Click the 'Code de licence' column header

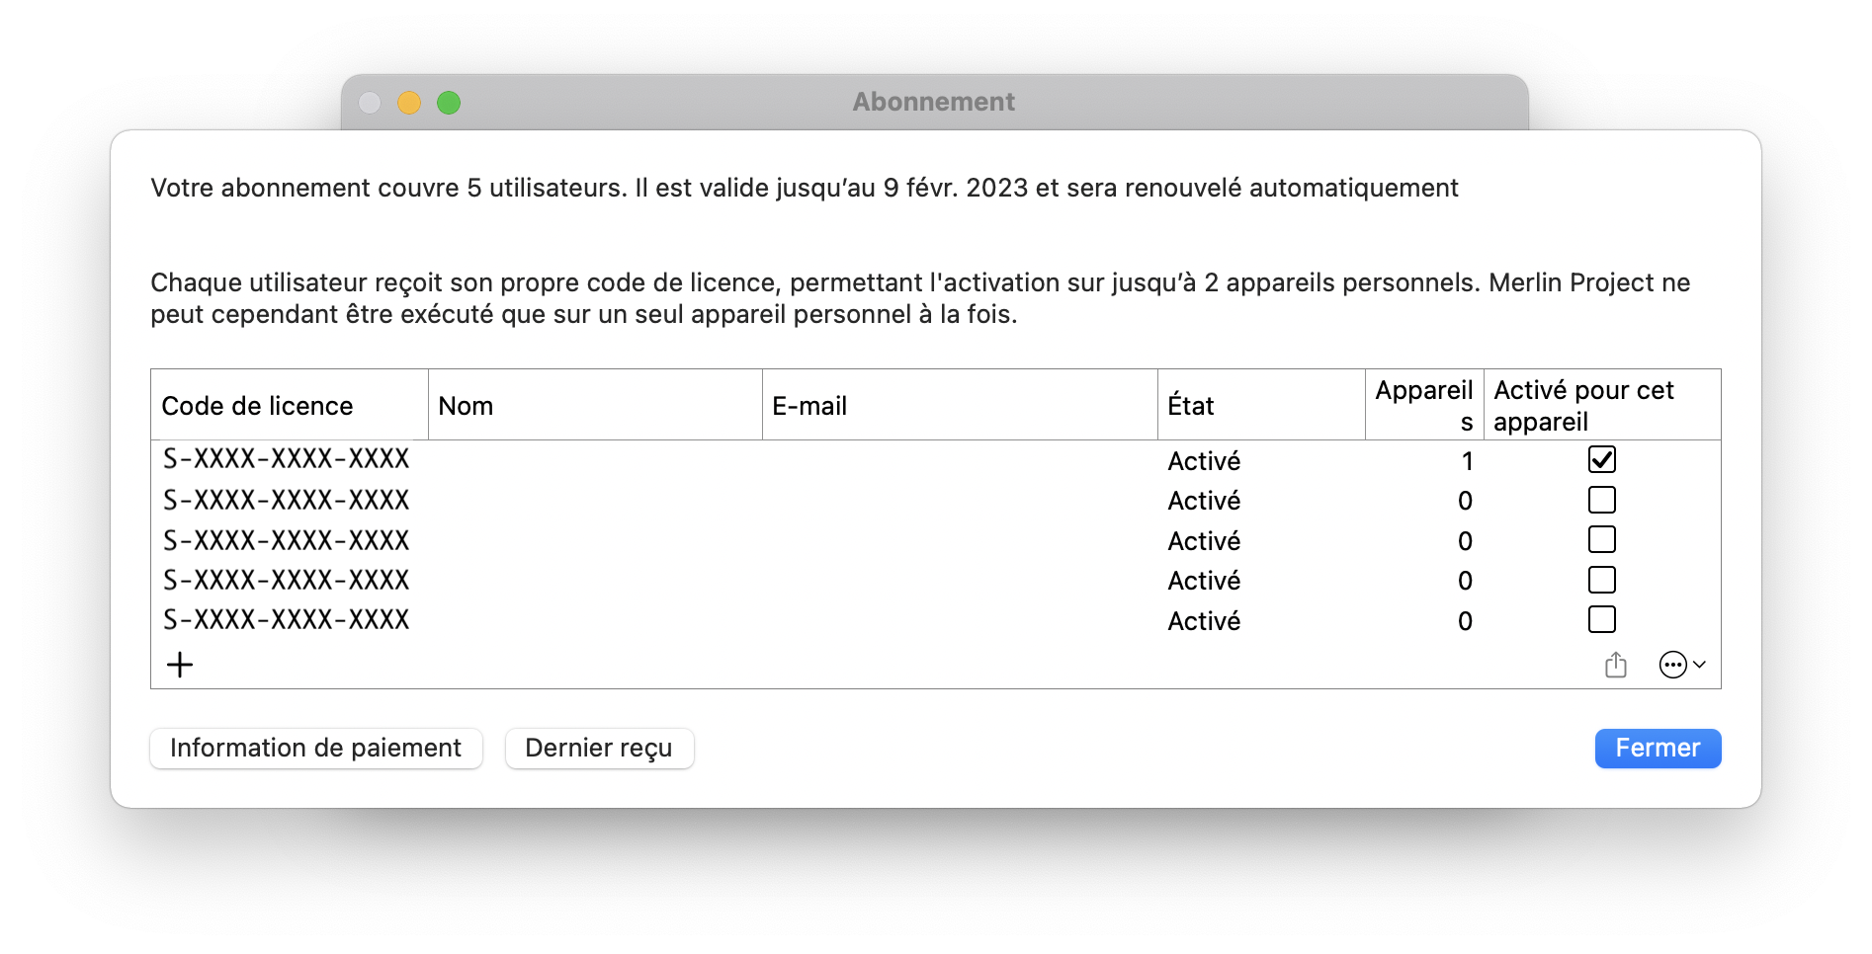(257, 405)
